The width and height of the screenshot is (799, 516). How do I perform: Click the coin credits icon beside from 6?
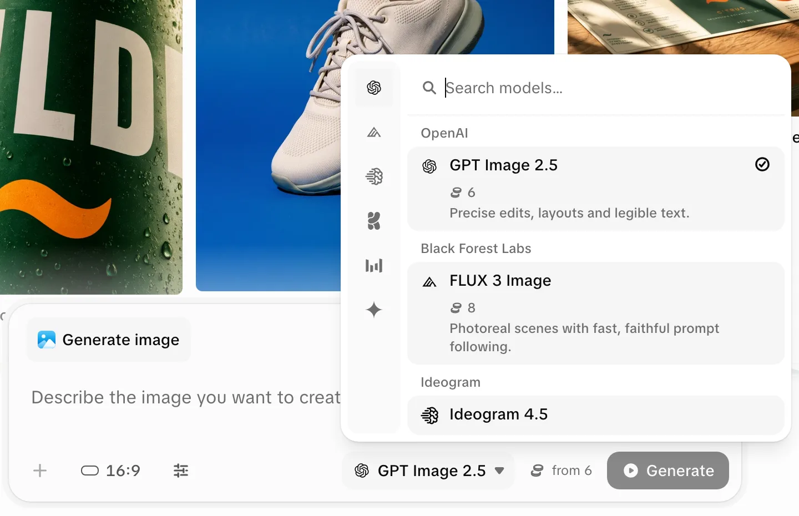point(537,471)
